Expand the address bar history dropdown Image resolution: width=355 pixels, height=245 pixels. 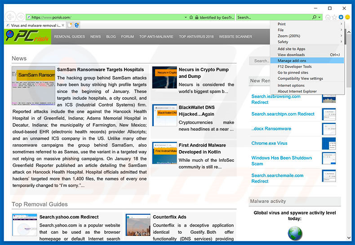(x=186, y=17)
